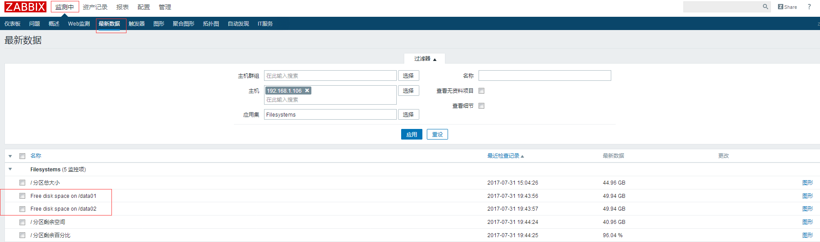Click the search magnifier icon

pyautogui.click(x=765, y=7)
